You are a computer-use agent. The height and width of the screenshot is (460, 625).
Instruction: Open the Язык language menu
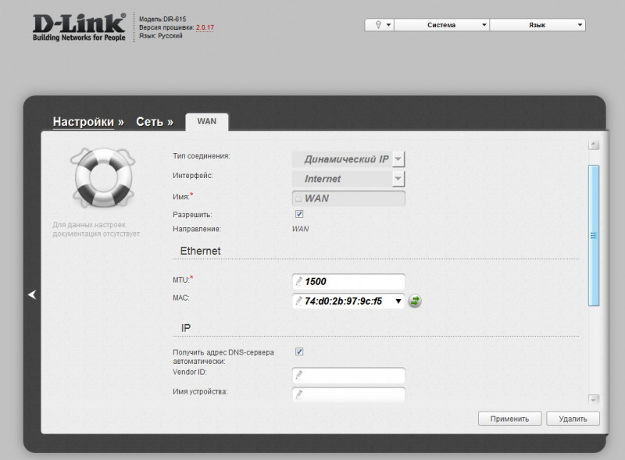click(537, 25)
